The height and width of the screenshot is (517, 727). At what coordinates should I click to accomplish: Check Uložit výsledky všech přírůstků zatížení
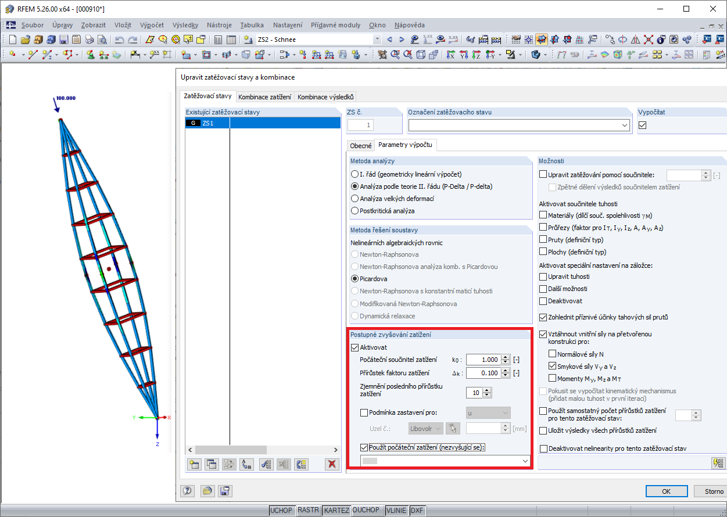point(543,430)
